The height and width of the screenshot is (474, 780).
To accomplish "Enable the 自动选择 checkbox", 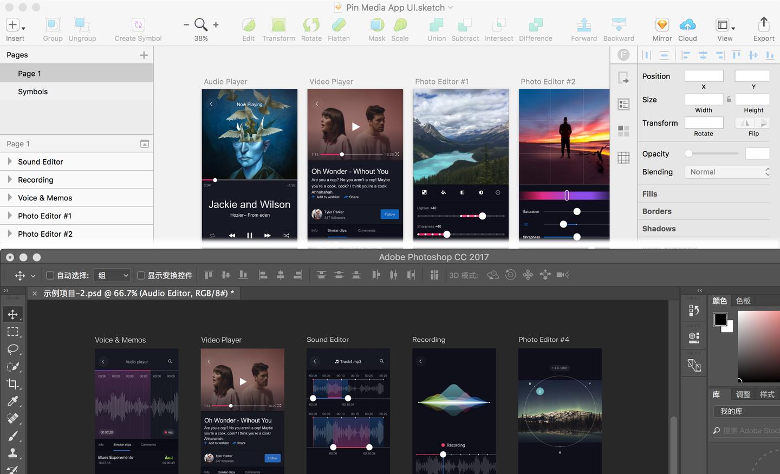I will [50, 276].
